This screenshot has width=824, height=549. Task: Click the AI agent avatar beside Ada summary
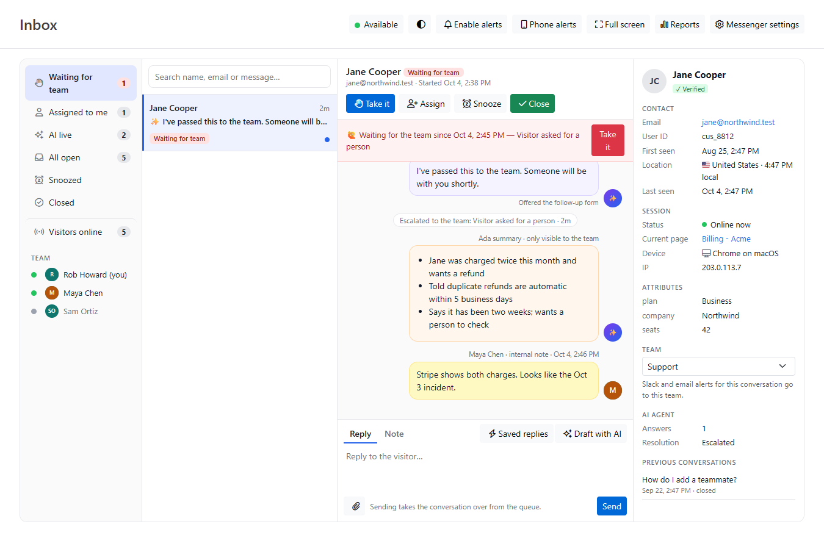613,332
